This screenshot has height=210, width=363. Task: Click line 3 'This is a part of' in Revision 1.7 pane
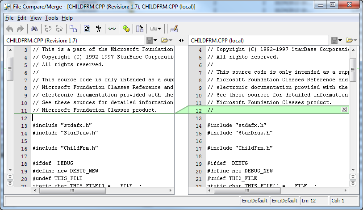coord(68,49)
